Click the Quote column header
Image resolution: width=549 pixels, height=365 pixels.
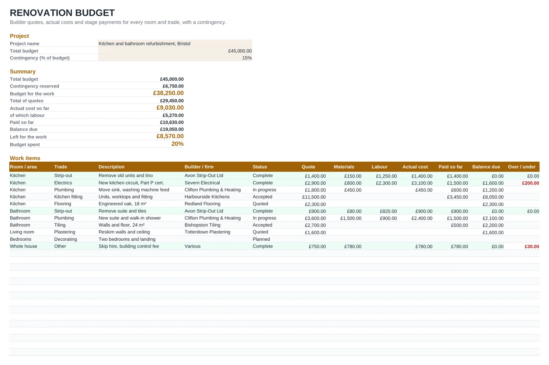click(308, 167)
